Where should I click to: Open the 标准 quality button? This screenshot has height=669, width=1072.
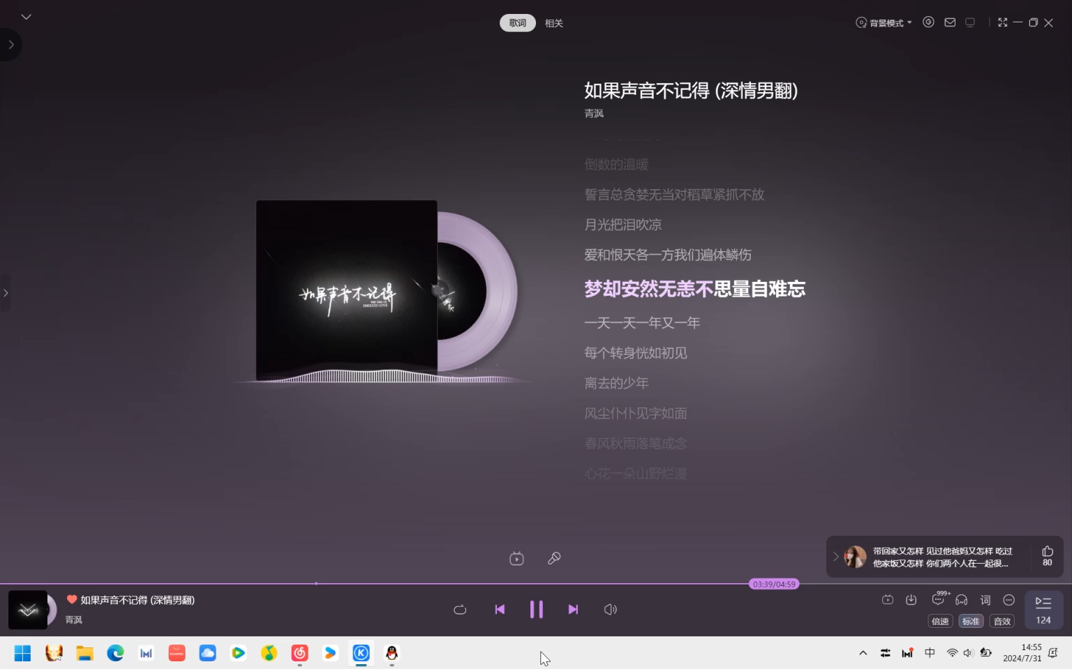(971, 622)
